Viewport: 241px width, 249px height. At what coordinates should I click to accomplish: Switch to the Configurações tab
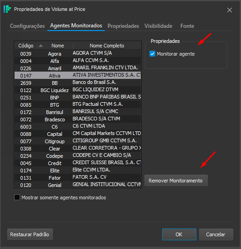coord(27,26)
